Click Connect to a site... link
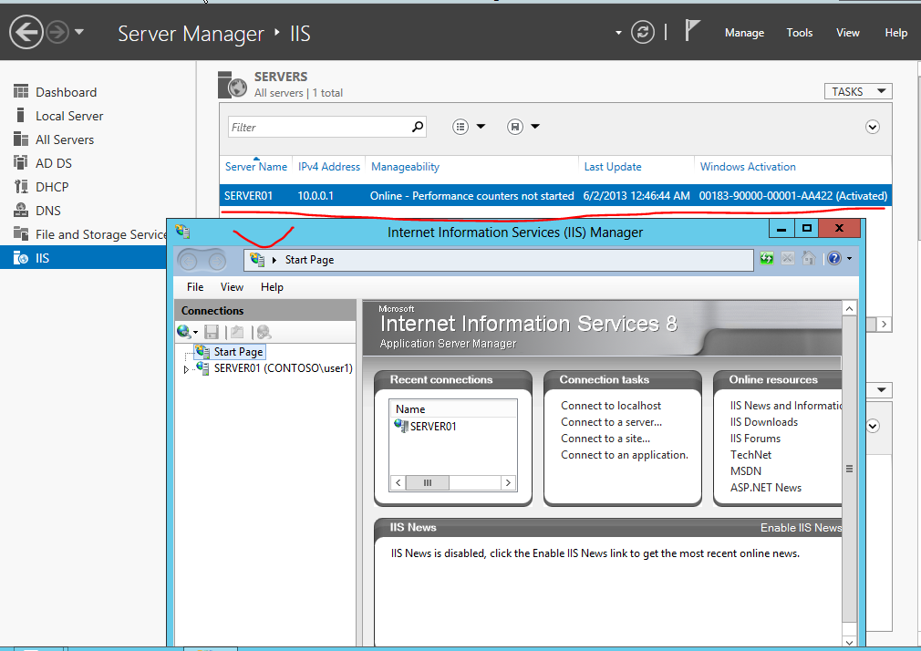Viewport: 921px width, 651px height. [x=605, y=439]
